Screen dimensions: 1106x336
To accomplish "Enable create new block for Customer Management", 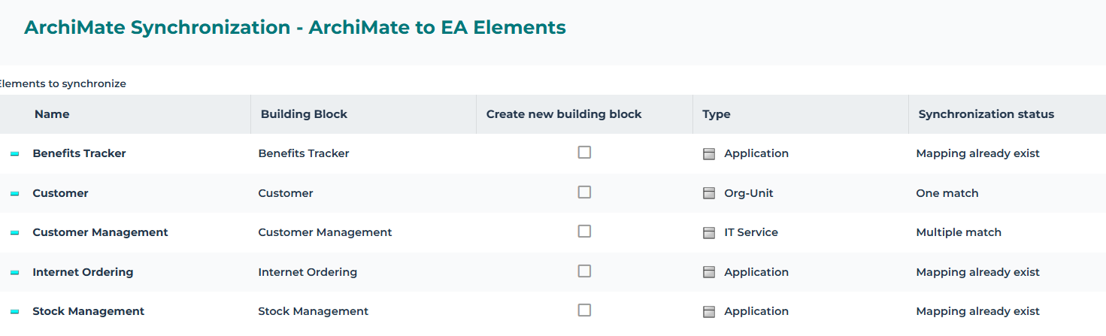I will [584, 232].
